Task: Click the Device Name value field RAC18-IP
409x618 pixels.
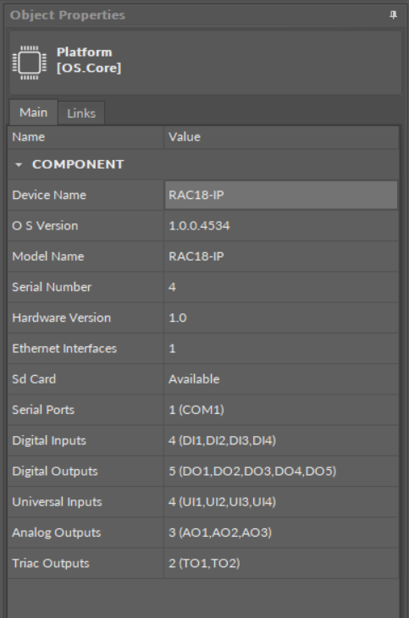Action: [281, 195]
